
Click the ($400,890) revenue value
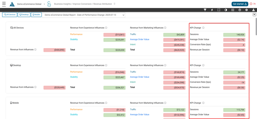pyautogui.click(x=54, y=50)
